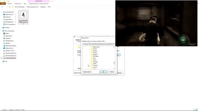Click the path field in the Обзор папок dialog
The height and width of the screenshot is (111, 198).
99,44
